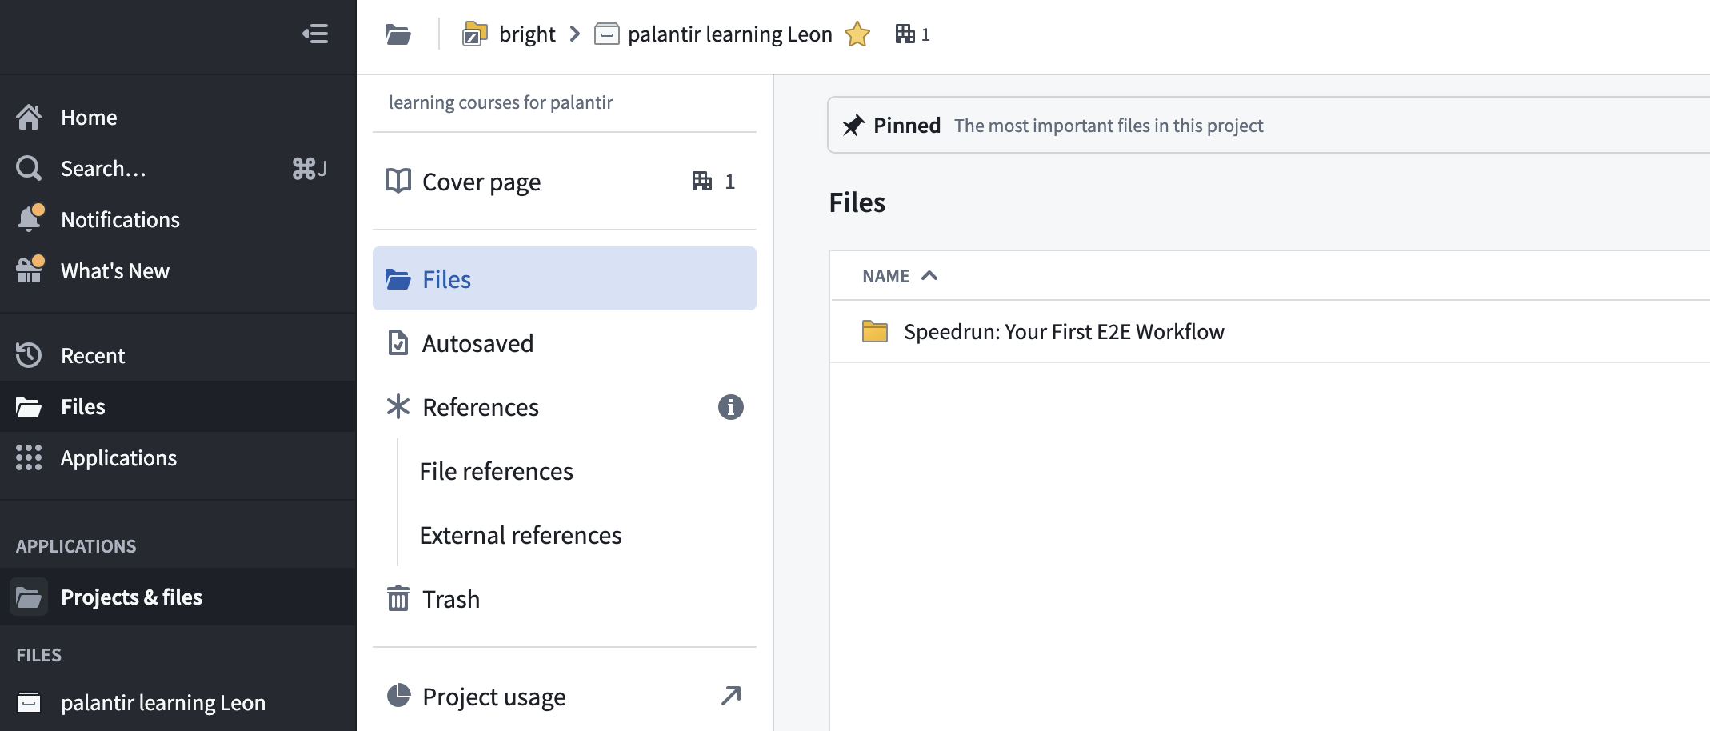
Task: Open the Recent section
Action: pos(92,356)
